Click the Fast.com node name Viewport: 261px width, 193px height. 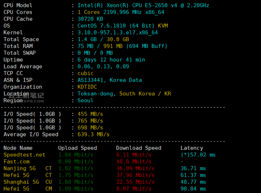(16, 162)
